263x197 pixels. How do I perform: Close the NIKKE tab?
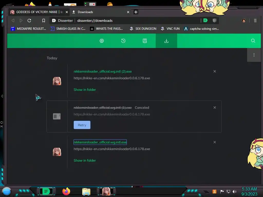tap(67, 12)
